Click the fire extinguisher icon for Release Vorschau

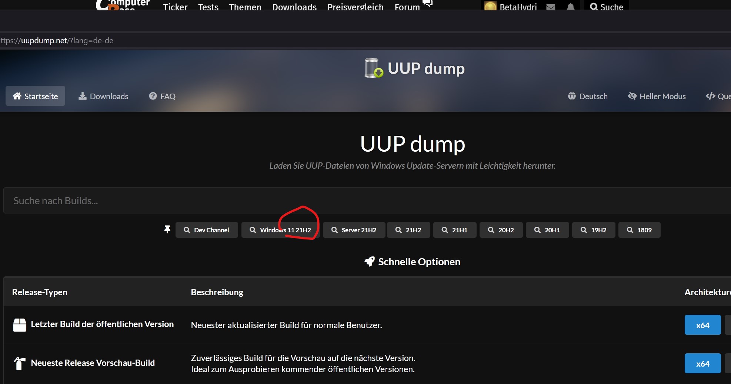[x=19, y=363]
